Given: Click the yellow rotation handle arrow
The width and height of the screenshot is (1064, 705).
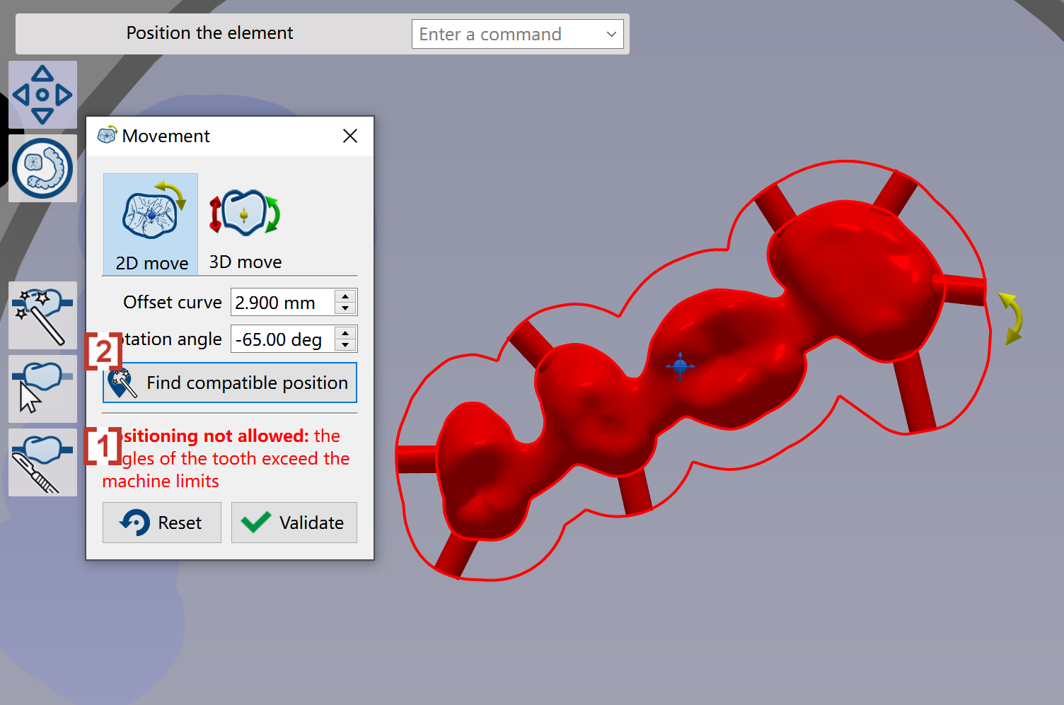Looking at the screenshot, I should point(1012,318).
